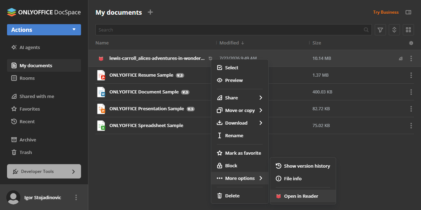Click the search magnifier icon
The height and width of the screenshot is (210, 421).
(x=366, y=30)
